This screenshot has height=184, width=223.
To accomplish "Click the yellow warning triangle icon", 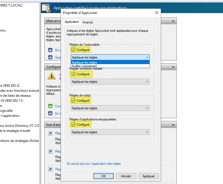I will coord(52,76).
